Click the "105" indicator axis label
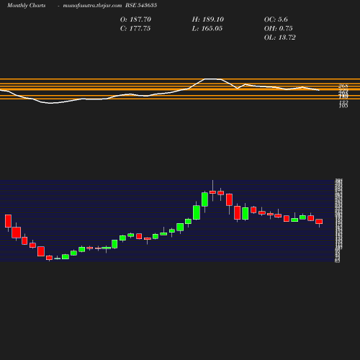Screen dimensions: 360x360 (x=343, y=106)
